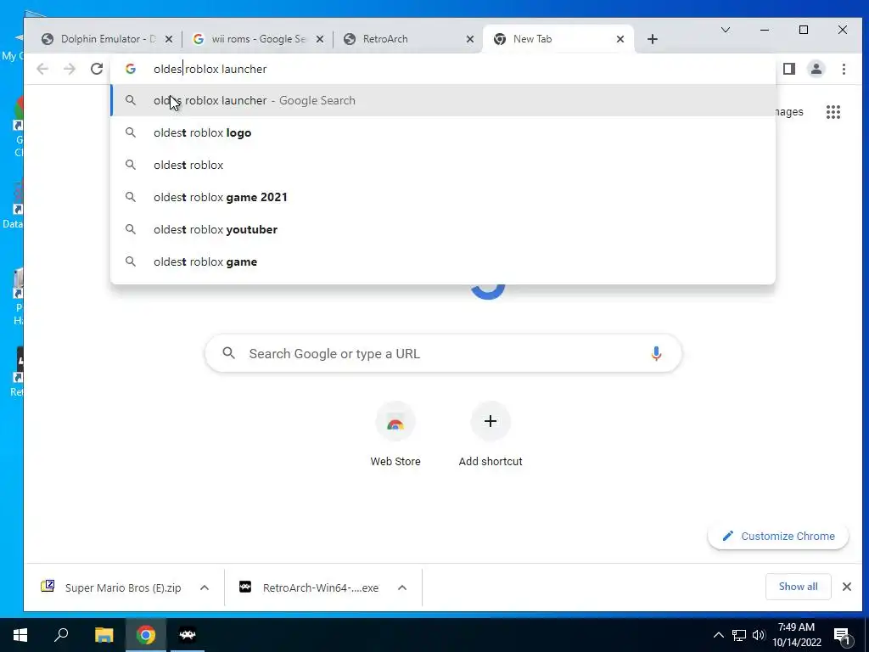Go back to previous page
This screenshot has width=869, height=652.
42,69
